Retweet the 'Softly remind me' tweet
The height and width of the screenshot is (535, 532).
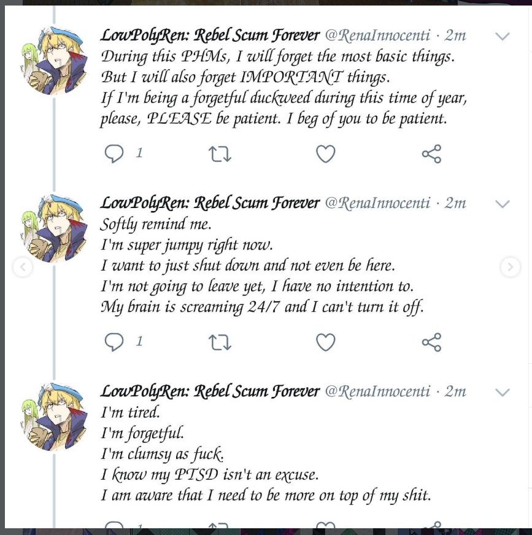coord(220,342)
